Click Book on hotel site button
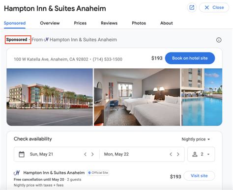Screen dimensions: 233x190 (190, 58)
